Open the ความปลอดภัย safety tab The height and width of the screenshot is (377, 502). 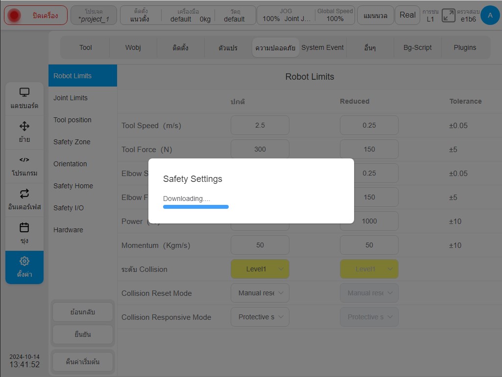275,47
